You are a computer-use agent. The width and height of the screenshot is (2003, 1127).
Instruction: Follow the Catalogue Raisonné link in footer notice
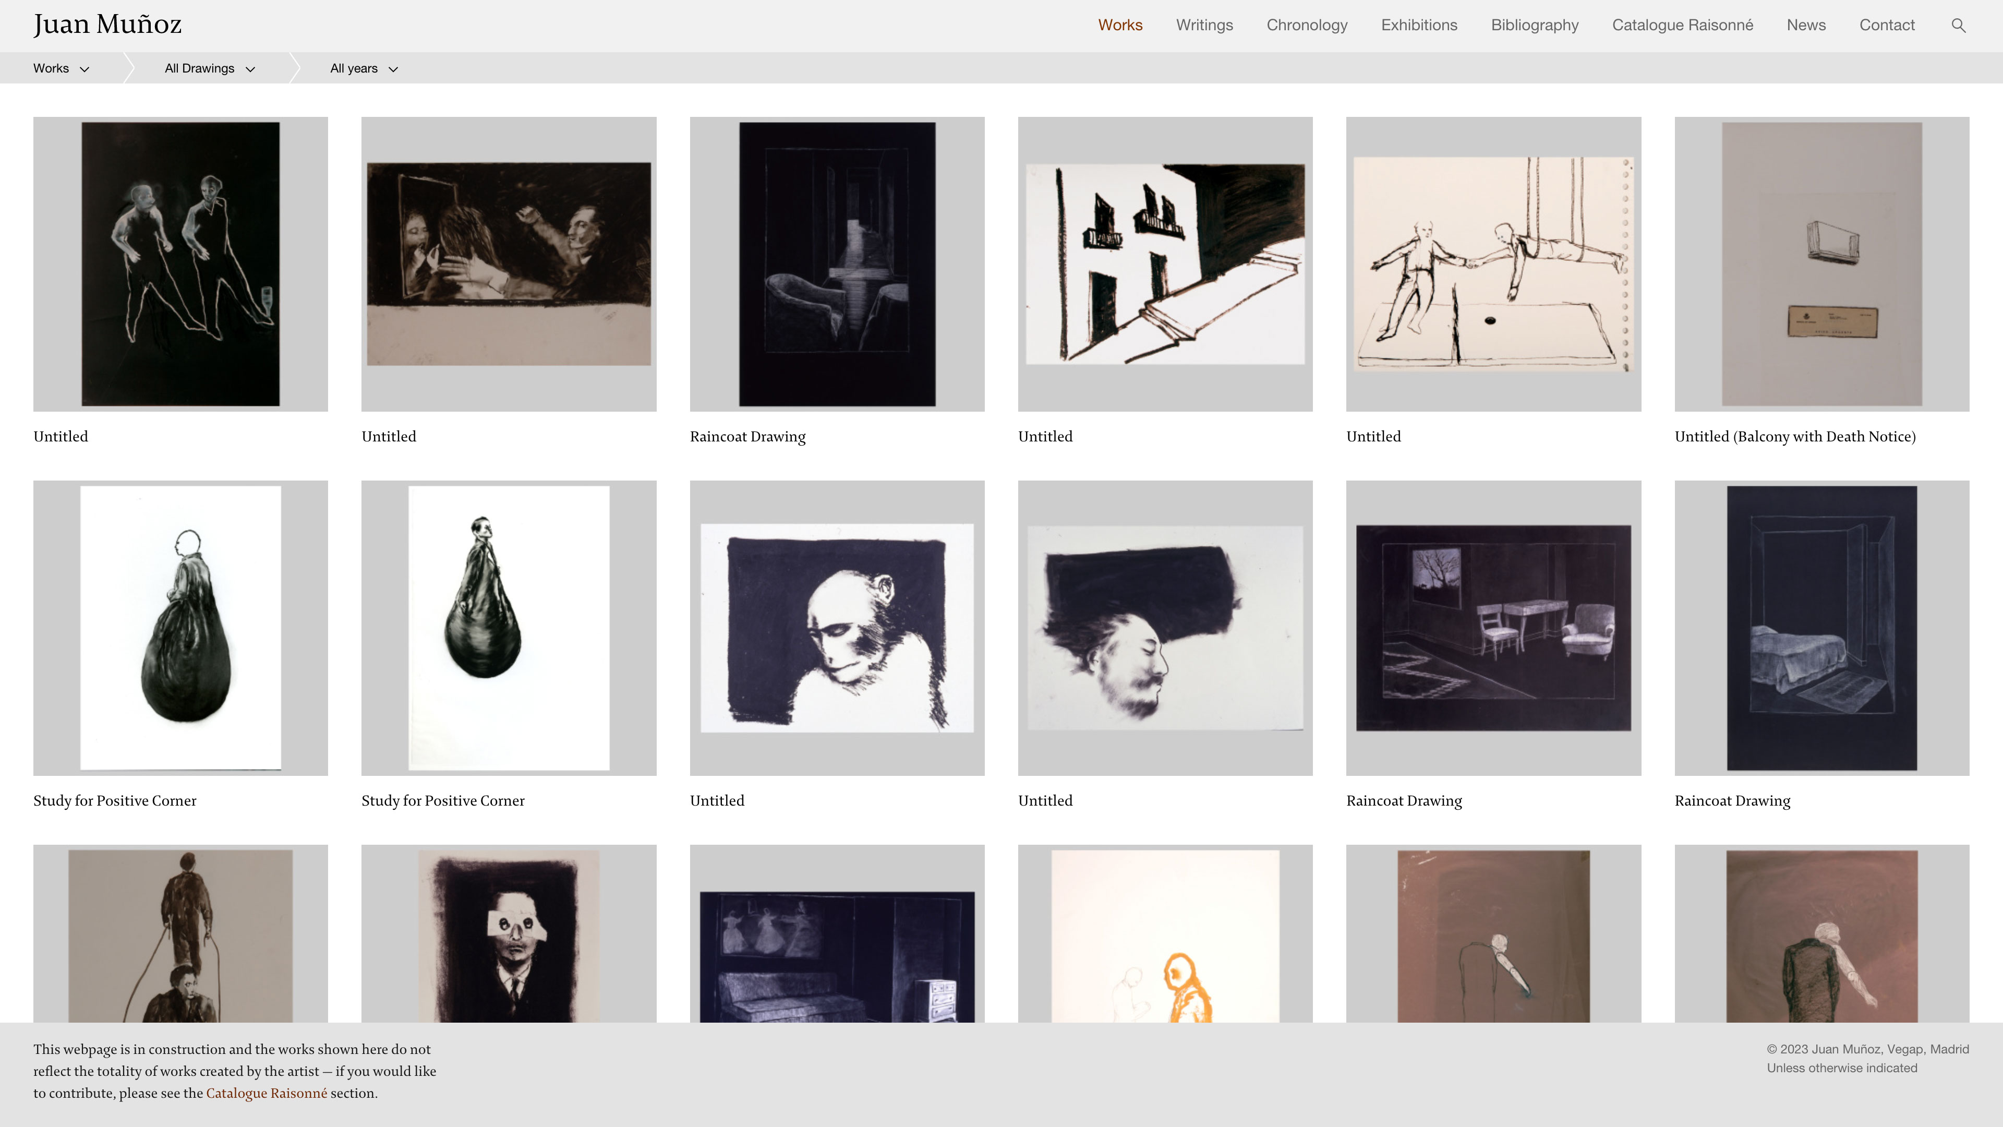click(266, 1093)
